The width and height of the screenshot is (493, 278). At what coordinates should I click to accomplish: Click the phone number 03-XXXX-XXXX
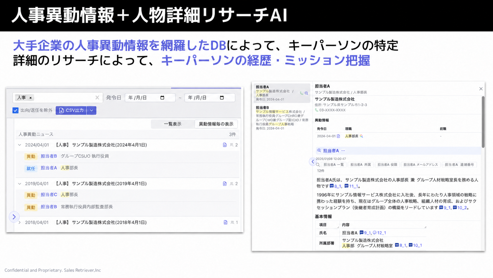(332, 110)
